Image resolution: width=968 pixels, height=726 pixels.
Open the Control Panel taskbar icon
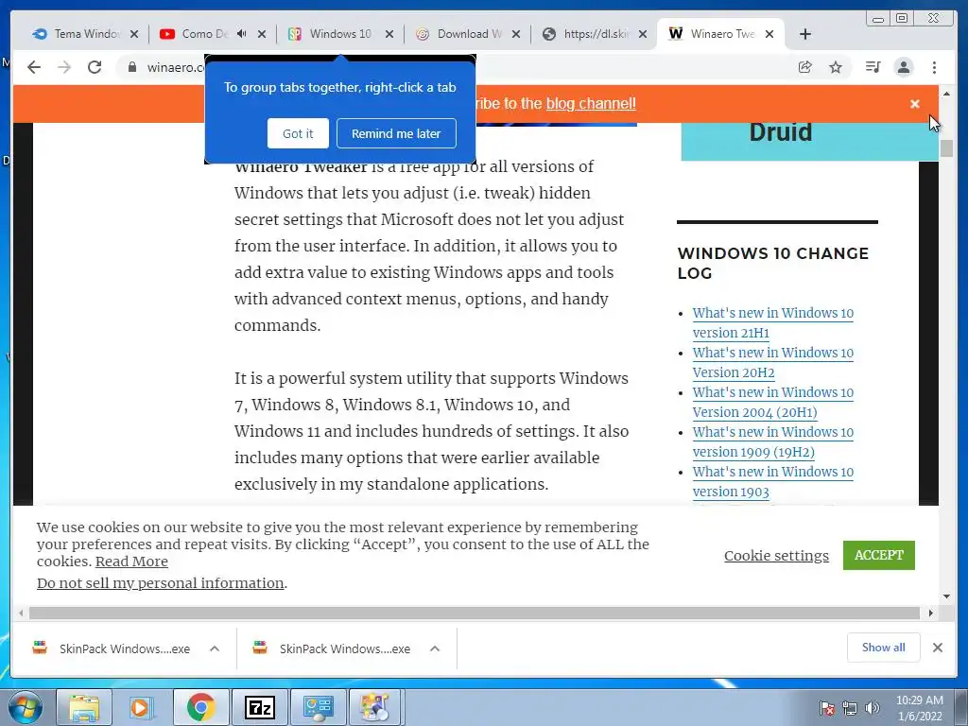pos(318,707)
